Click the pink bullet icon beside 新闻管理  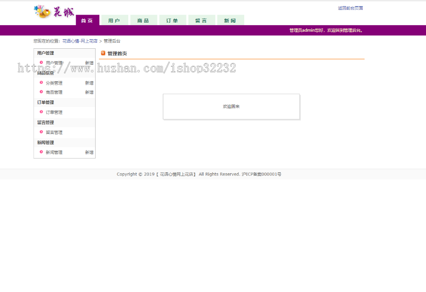[x=41, y=152]
